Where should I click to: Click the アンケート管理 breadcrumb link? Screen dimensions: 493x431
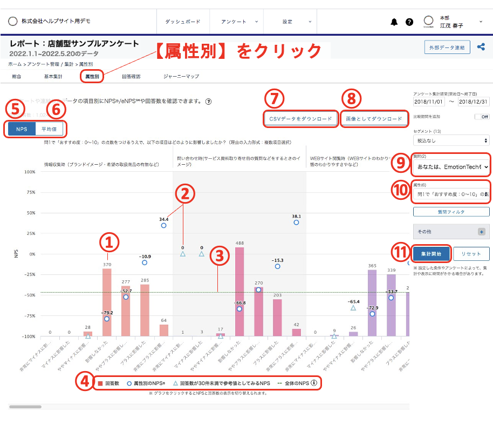pos(43,64)
